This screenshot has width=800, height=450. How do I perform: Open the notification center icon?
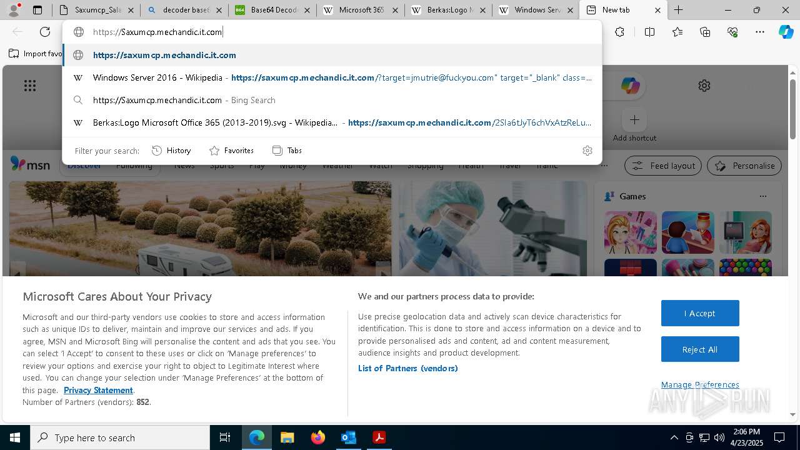(779, 437)
